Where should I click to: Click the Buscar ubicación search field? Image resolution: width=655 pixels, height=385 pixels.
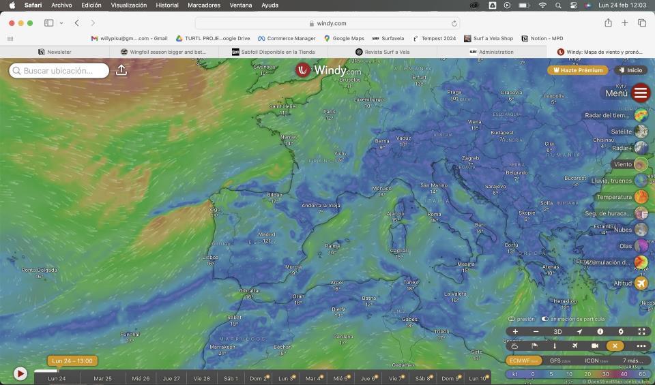59,70
